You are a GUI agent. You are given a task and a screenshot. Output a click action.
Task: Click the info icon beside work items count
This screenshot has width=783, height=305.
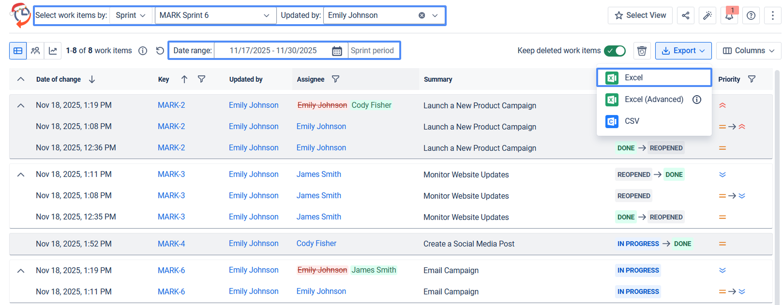(x=143, y=51)
